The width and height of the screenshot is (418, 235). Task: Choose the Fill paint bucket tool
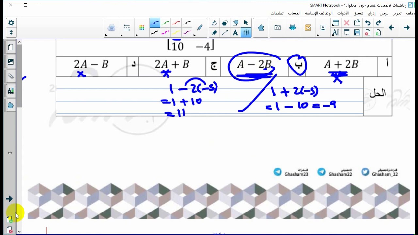pos(214,23)
